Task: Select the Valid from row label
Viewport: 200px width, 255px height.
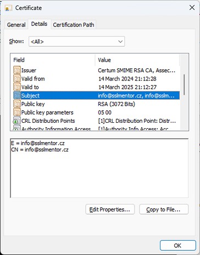Action: [33, 79]
